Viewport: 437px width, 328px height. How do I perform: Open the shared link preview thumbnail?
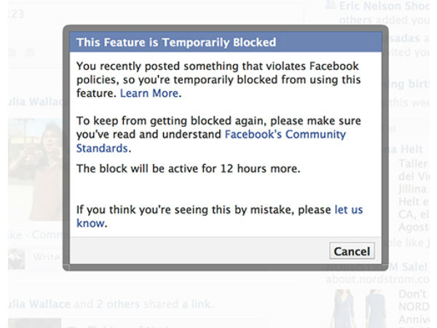33,321
